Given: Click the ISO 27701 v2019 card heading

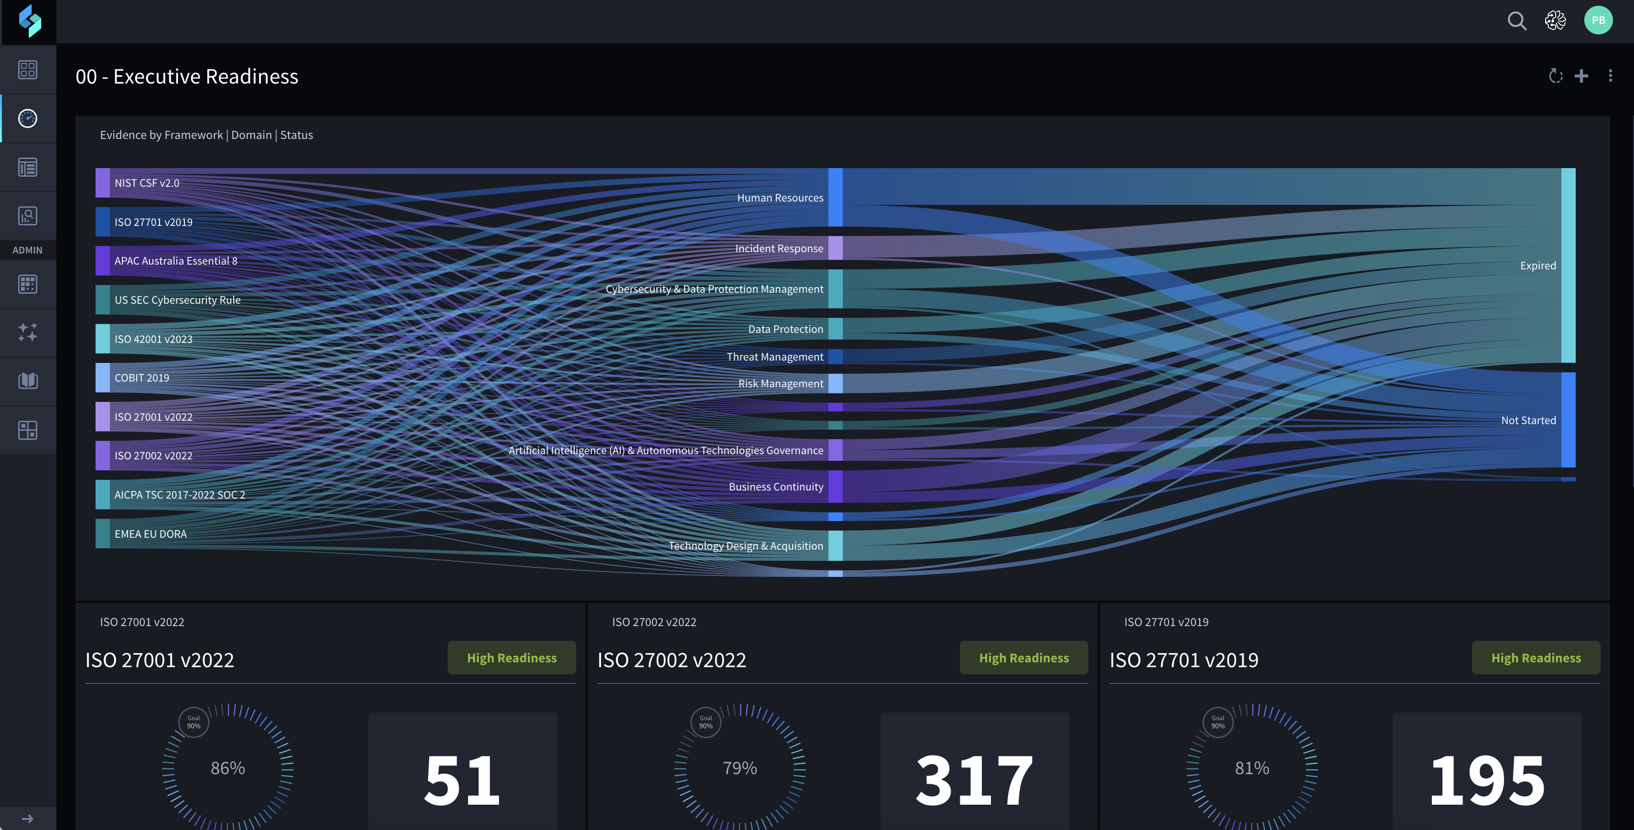Looking at the screenshot, I should point(1183,660).
